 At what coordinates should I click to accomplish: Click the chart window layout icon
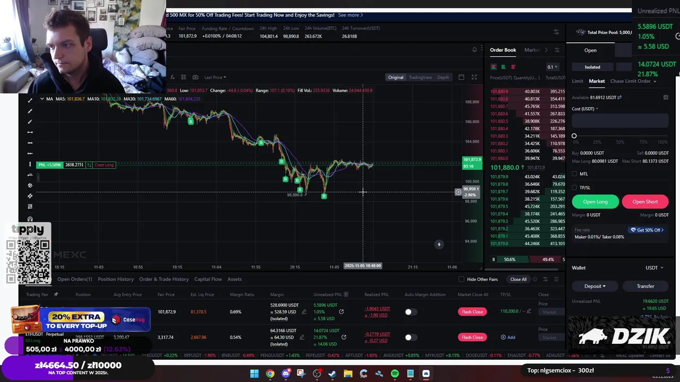pos(461,77)
